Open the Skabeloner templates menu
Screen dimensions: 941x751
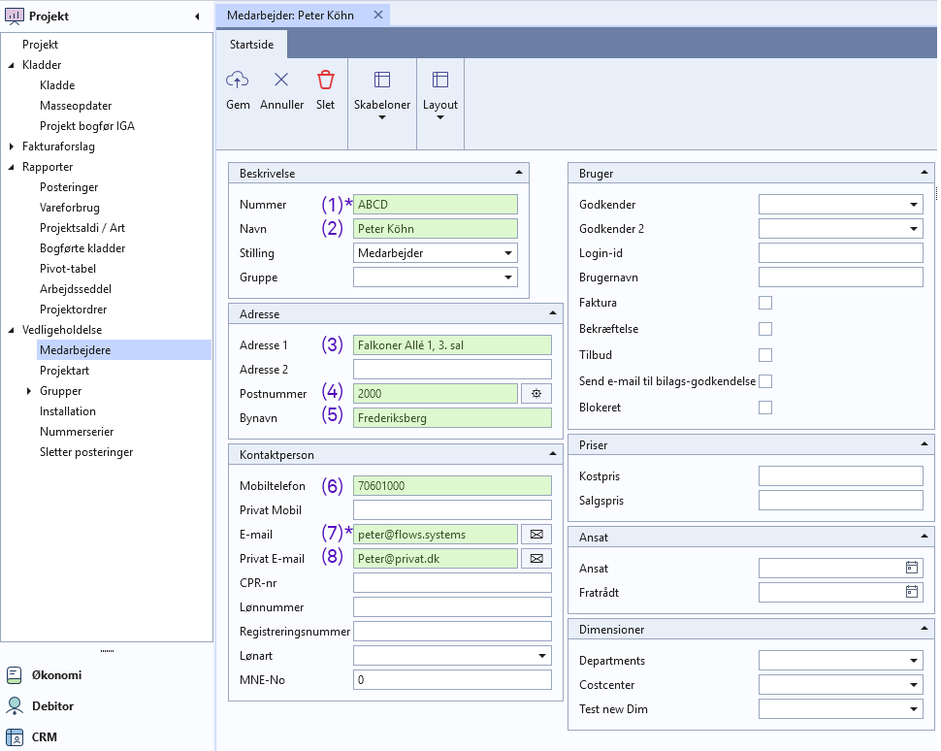coord(382,94)
